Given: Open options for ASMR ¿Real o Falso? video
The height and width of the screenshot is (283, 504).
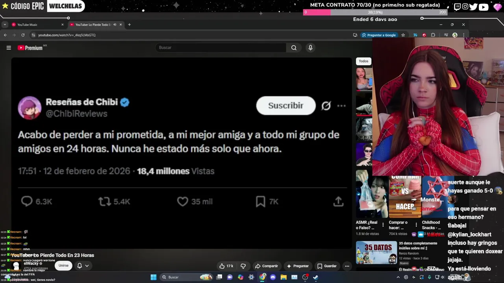Looking at the screenshot, I should pyautogui.click(x=383, y=225).
